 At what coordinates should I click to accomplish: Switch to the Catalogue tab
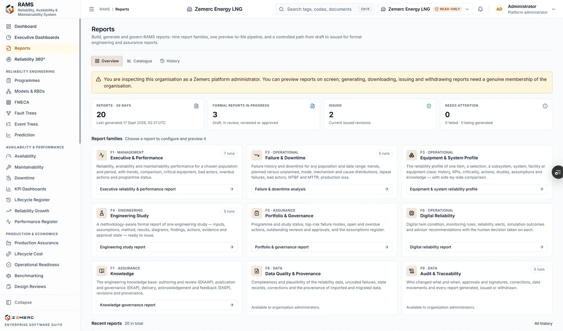click(140, 61)
